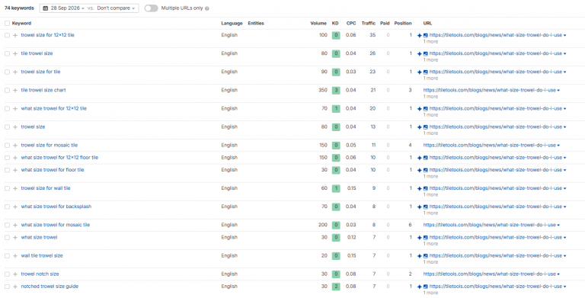Image resolution: width=585 pixels, height=298 pixels.
Task: Open the tiletools.com URL in "wall tile trowel size" row
Action: [495, 256]
